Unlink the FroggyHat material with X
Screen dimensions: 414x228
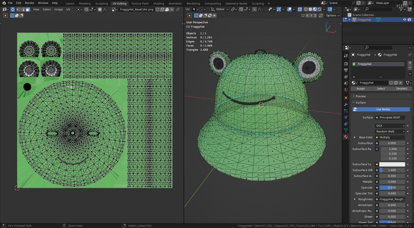[400, 83]
